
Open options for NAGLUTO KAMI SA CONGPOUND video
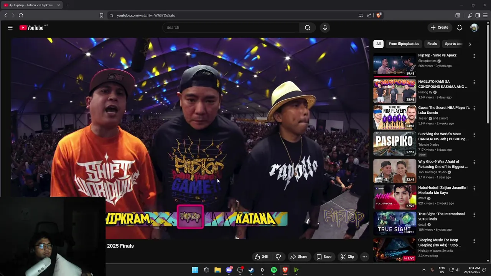474,82
